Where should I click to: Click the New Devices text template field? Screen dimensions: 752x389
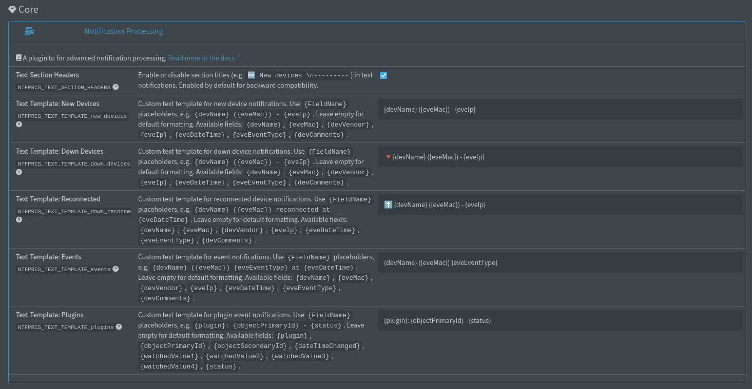point(561,109)
